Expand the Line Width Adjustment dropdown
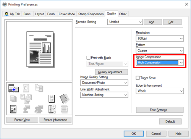The height and width of the screenshot is (139, 191). tap(104, 95)
